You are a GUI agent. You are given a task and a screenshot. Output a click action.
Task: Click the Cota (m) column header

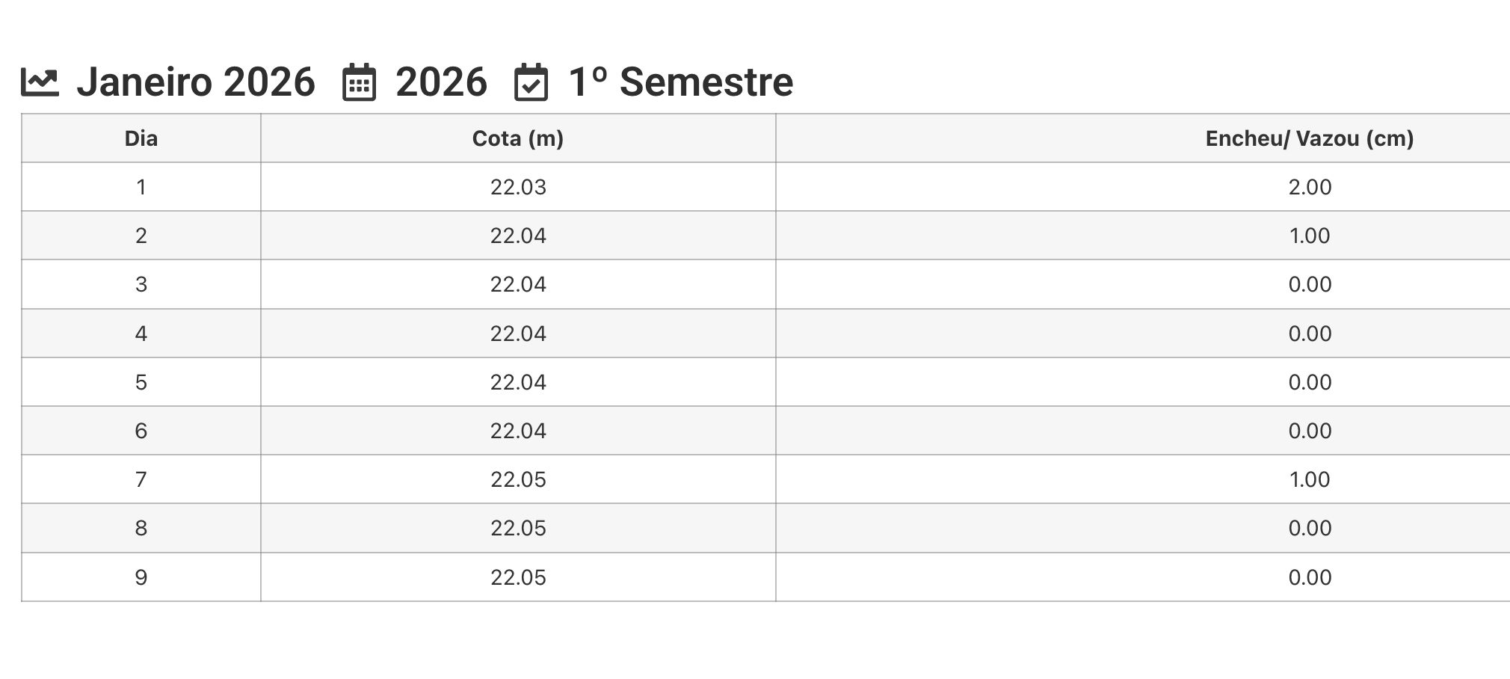[518, 138]
